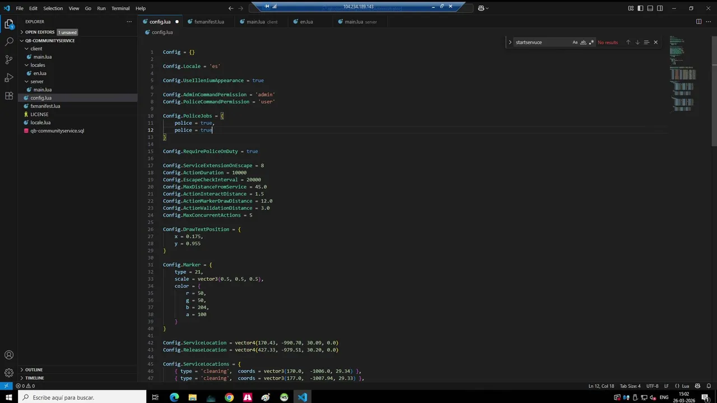
Task: Collapse the QB-COMMUNITYSERVICE root folder
Action: pos(78,40)
